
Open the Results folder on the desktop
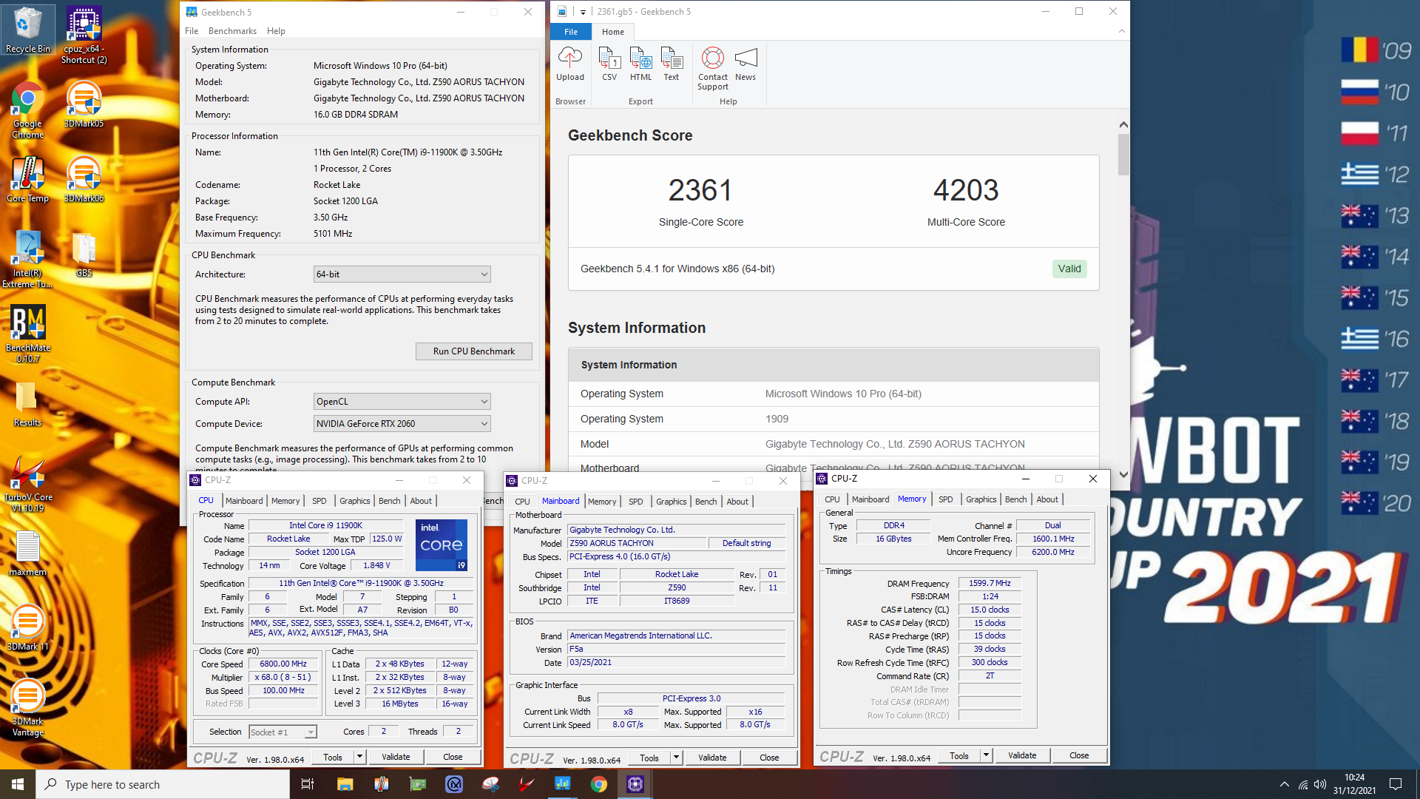pyautogui.click(x=27, y=404)
